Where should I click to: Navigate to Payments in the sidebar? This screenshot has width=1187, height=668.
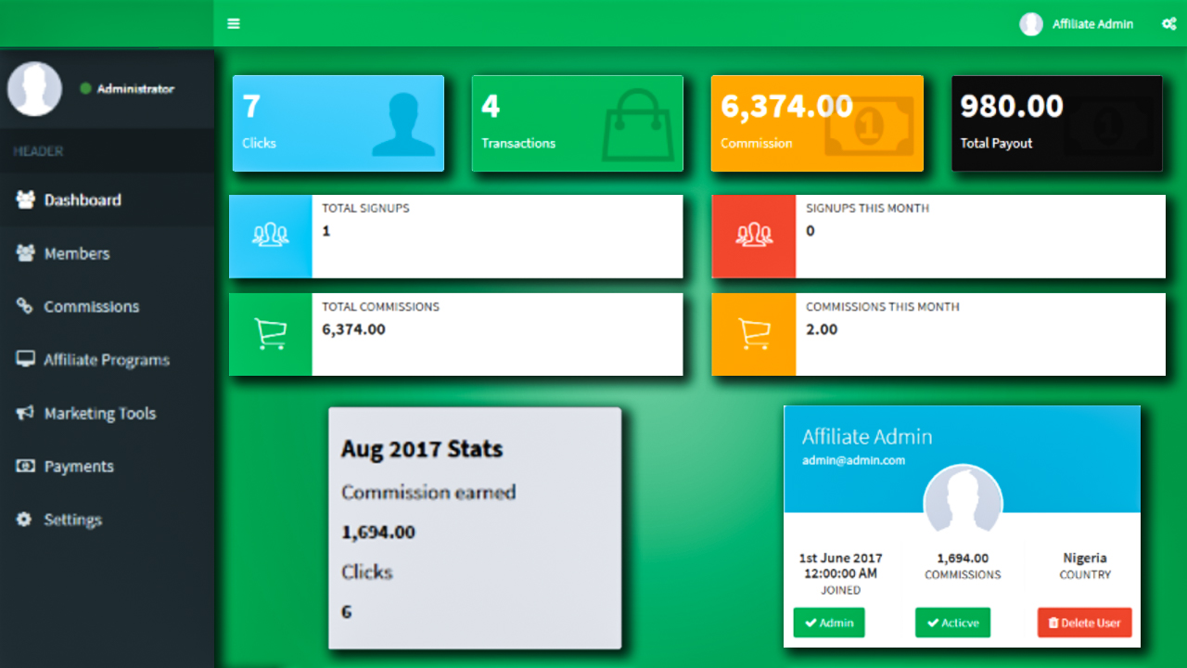78,467
